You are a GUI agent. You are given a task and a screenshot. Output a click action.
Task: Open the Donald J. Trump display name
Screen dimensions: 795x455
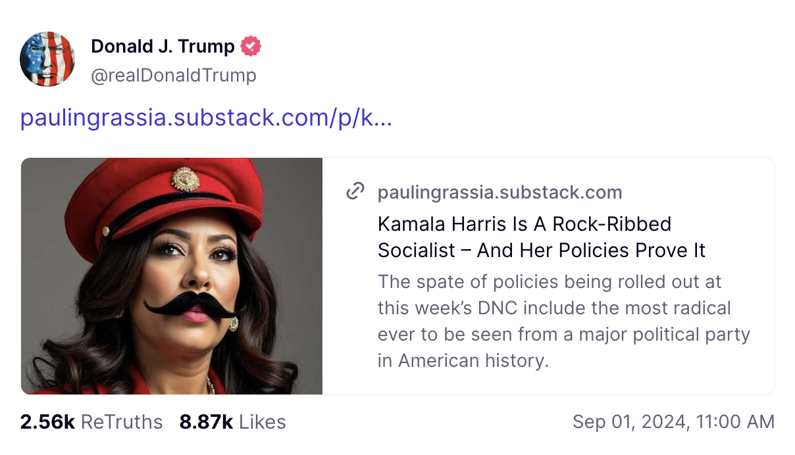tap(163, 46)
